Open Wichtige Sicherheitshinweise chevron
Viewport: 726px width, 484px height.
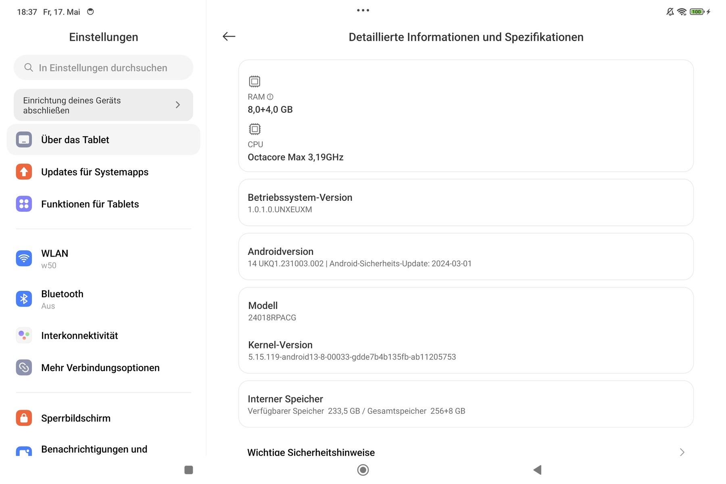coord(682,452)
